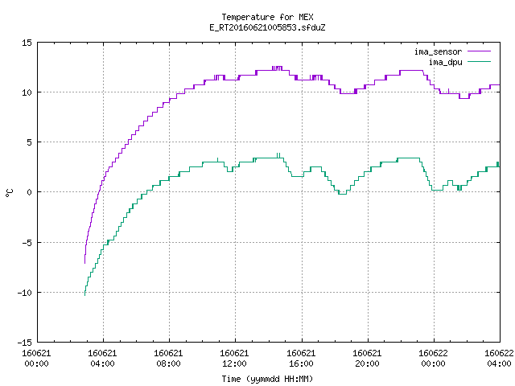Click the y-axis label -15

click(x=25, y=343)
